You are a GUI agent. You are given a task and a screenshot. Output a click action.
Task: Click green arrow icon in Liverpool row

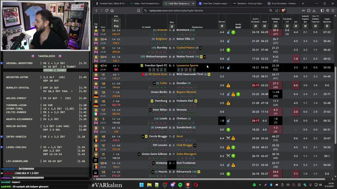[x=228, y=129]
